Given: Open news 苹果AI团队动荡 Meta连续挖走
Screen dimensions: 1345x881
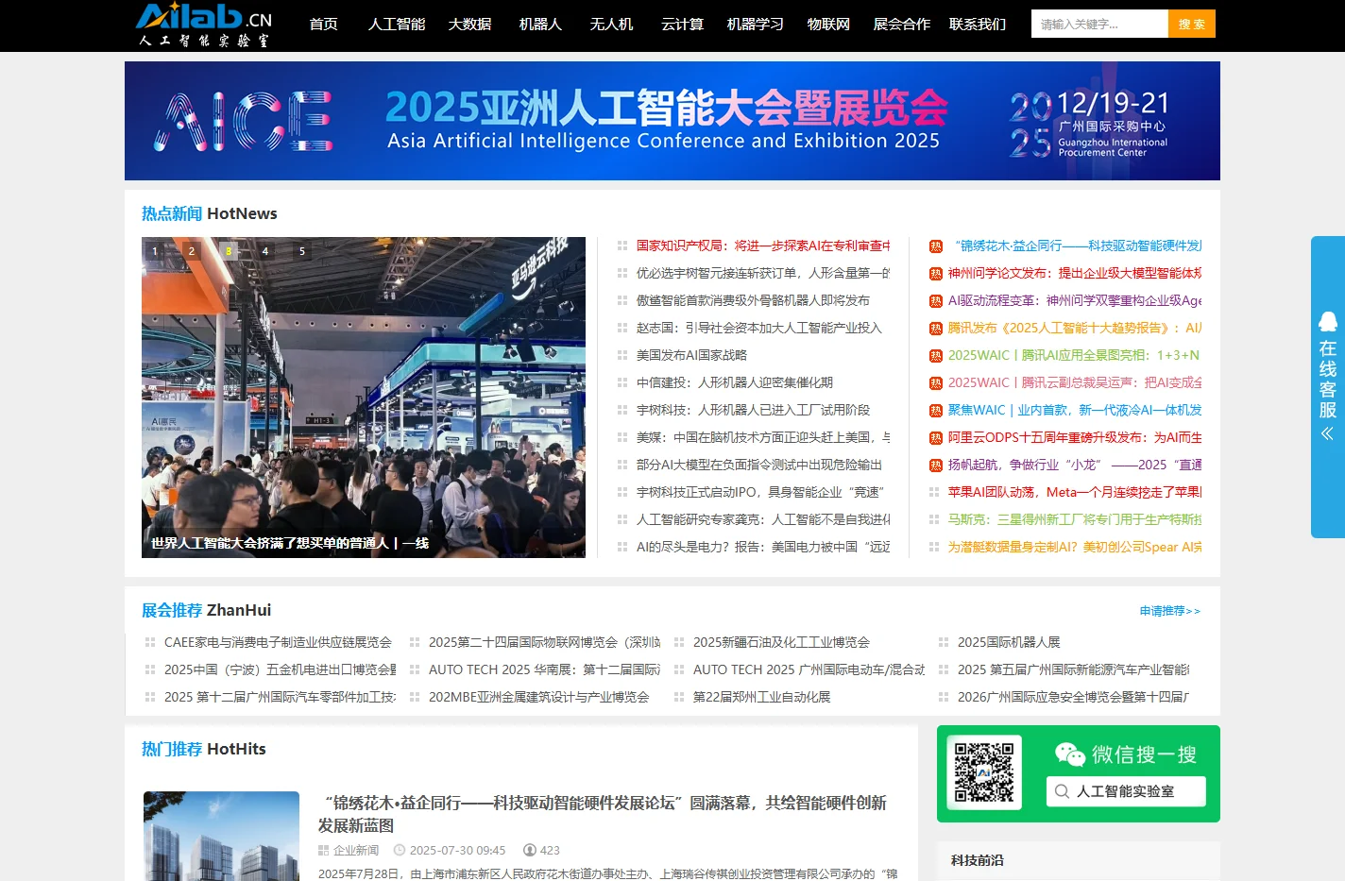Looking at the screenshot, I should pos(1075,492).
